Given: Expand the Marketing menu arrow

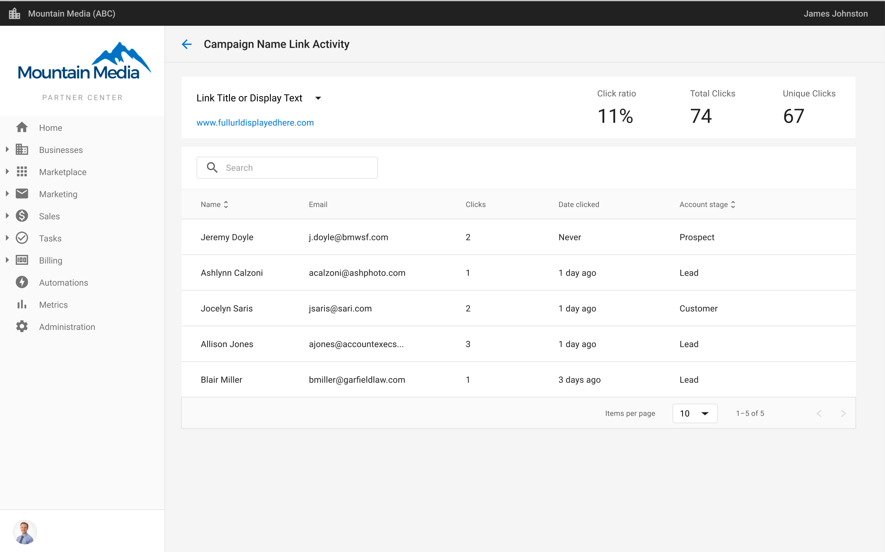Looking at the screenshot, I should [x=7, y=193].
